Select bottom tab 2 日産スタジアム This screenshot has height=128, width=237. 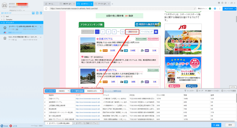[x=86, y=123]
